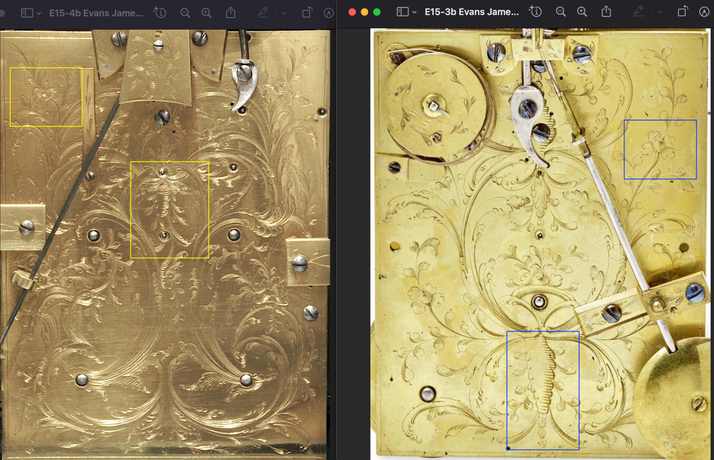Minimize the E15-3b window with yellow button
This screenshot has height=460, width=714.
coord(364,12)
